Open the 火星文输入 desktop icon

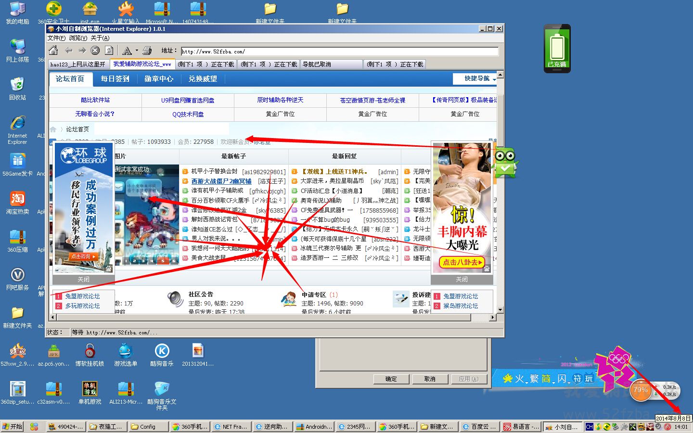tap(126, 13)
